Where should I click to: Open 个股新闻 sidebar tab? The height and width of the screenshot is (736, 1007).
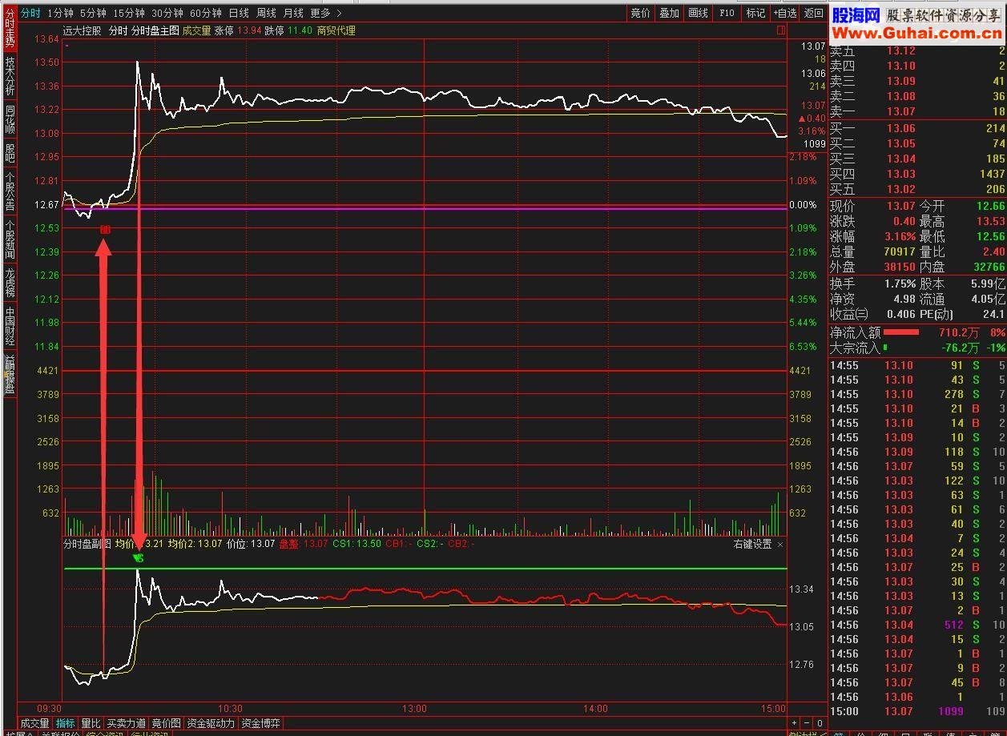click(10, 239)
